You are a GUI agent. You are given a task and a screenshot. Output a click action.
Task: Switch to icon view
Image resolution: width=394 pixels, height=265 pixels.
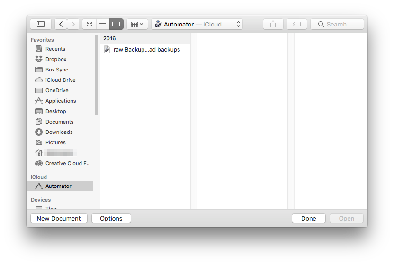point(90,24)
